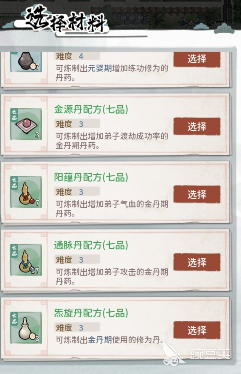Open the 炁旋丹配方(七品) title
Viewport: 241px width, 374px height.
(91, 313)
